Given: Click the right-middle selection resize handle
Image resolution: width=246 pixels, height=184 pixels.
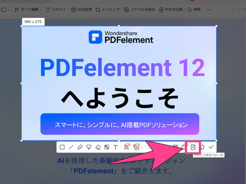Looking at the screenshot, I should (x=216, y=83).
